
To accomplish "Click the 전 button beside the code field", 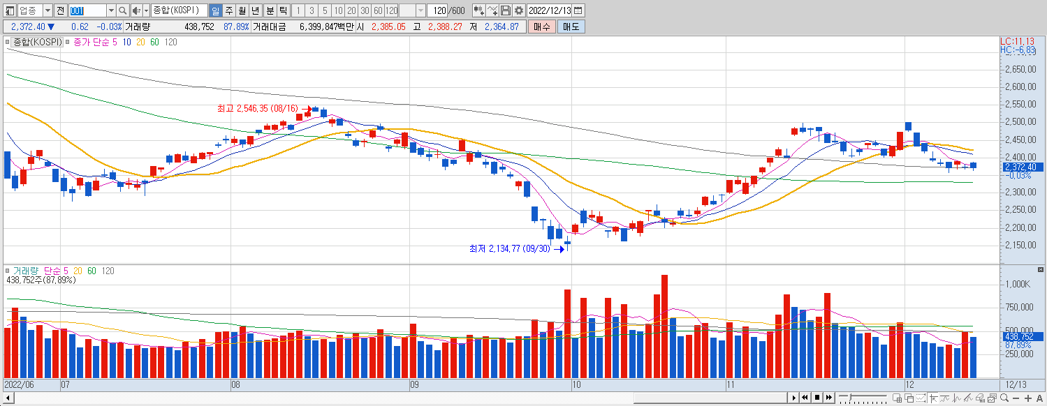I will [x=60, y=10].
